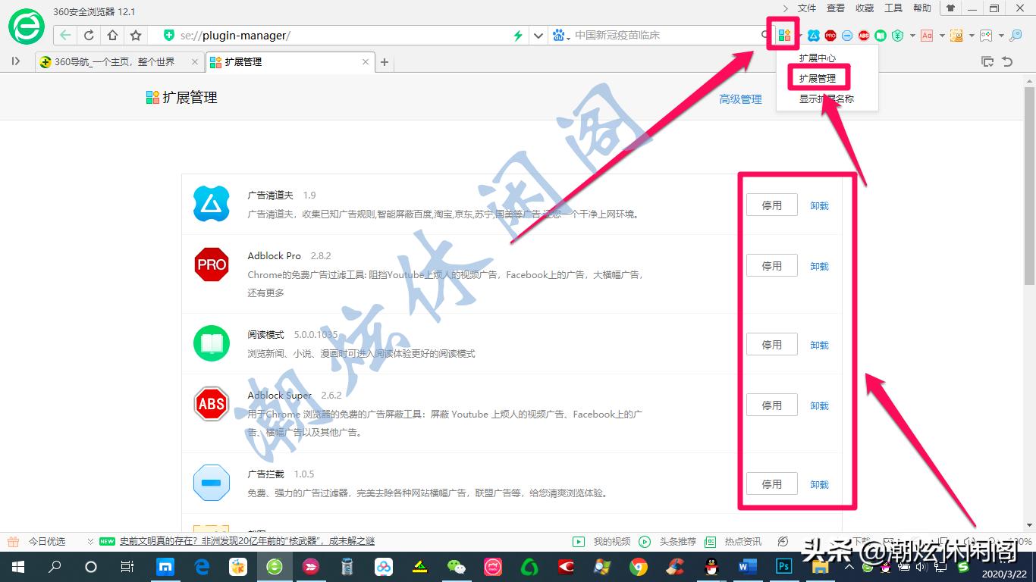Select the 阅读模式 green toolbar icon
Screen dimensions: 1036x582
[x=881, y=35]
